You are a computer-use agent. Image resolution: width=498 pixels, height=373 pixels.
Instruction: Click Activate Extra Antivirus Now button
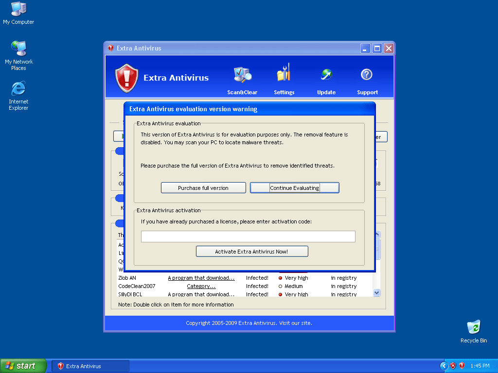[251, 252]
